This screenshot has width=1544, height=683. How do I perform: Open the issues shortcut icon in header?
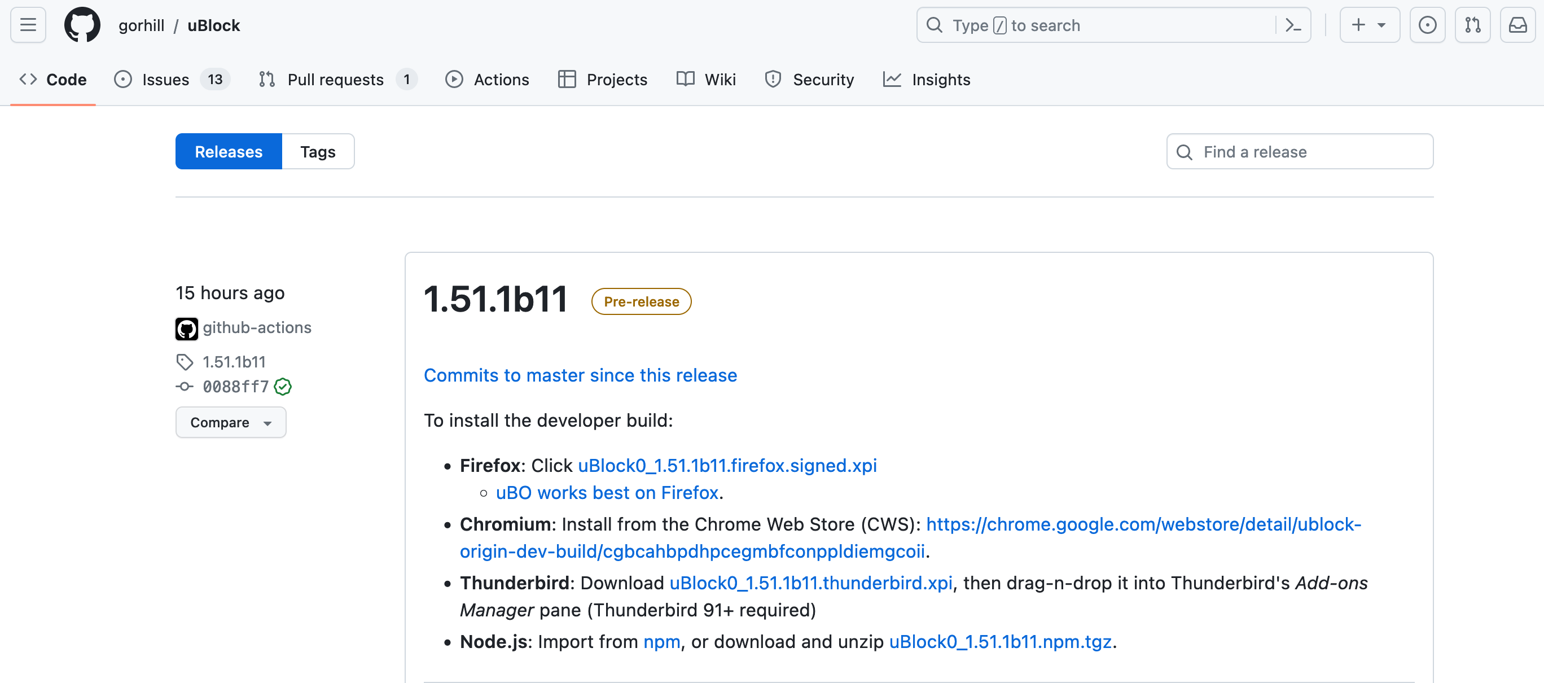(1427, 25)
